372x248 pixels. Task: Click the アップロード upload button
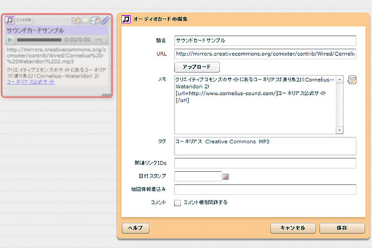197,66
